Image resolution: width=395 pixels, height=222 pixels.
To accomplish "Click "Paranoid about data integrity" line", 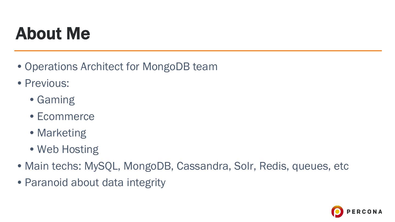I will [95, 183].
